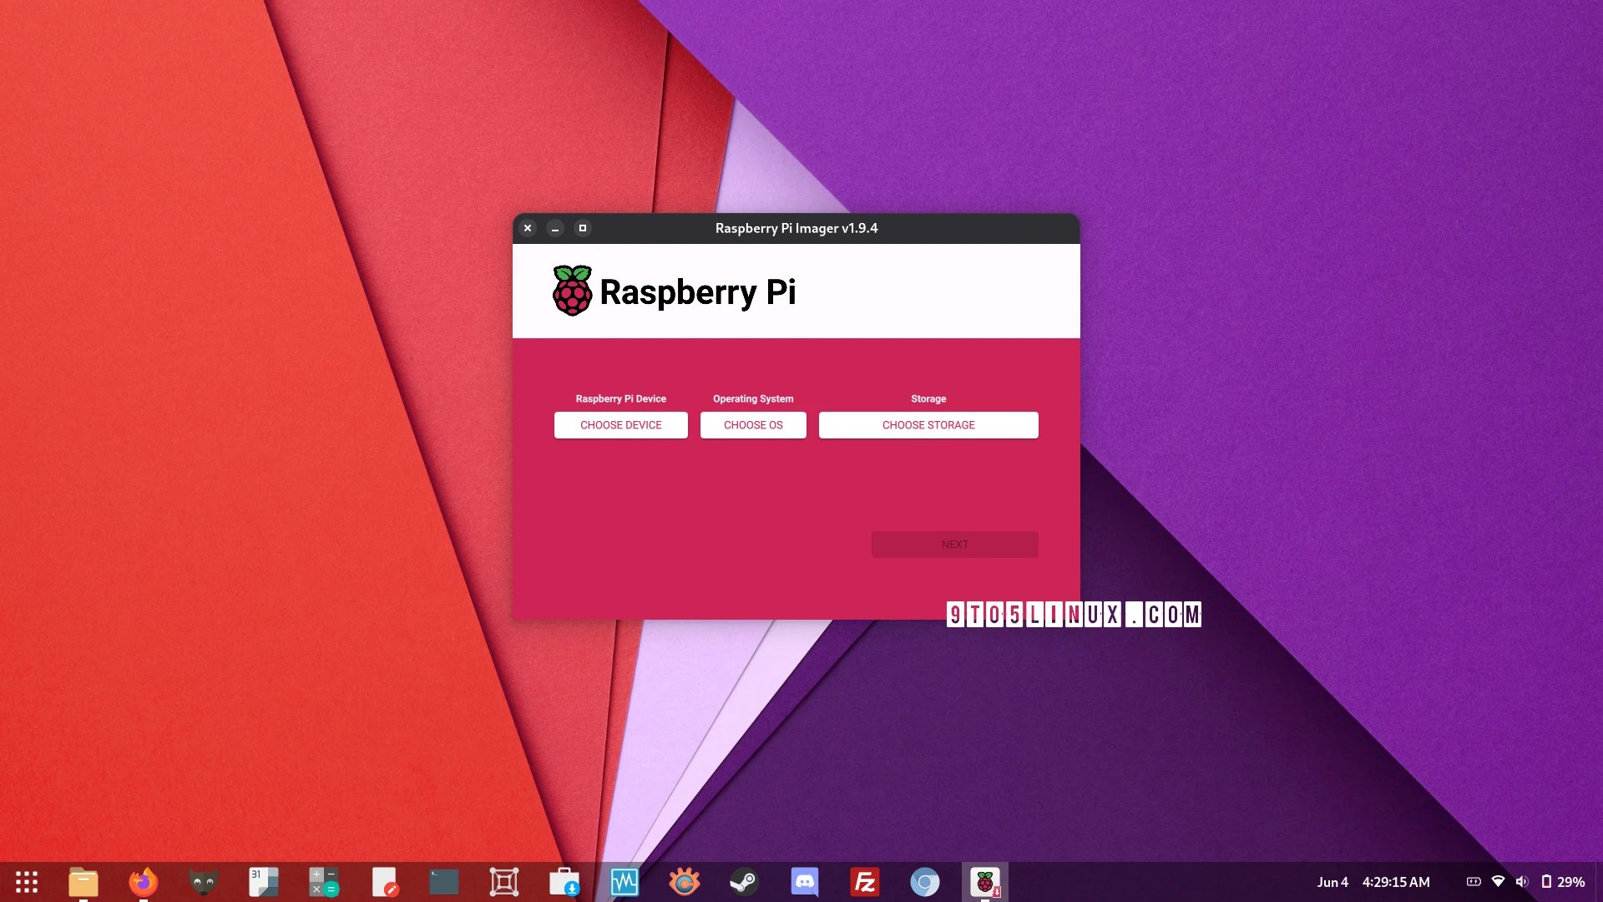
Task: Open the app grid launcher
Action: (27, 882)
